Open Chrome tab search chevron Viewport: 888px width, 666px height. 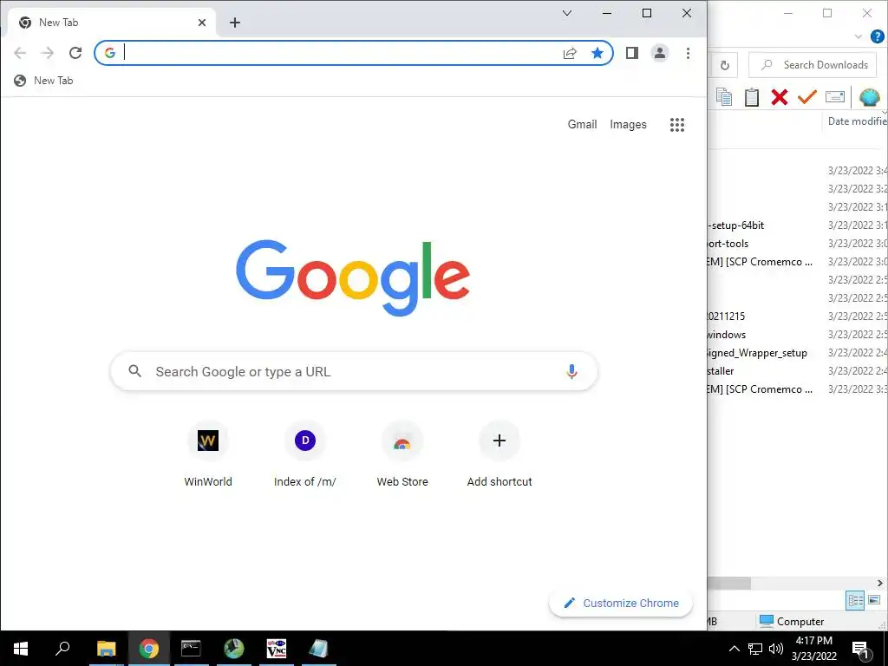pyautogui.click(x=567, y=13)
